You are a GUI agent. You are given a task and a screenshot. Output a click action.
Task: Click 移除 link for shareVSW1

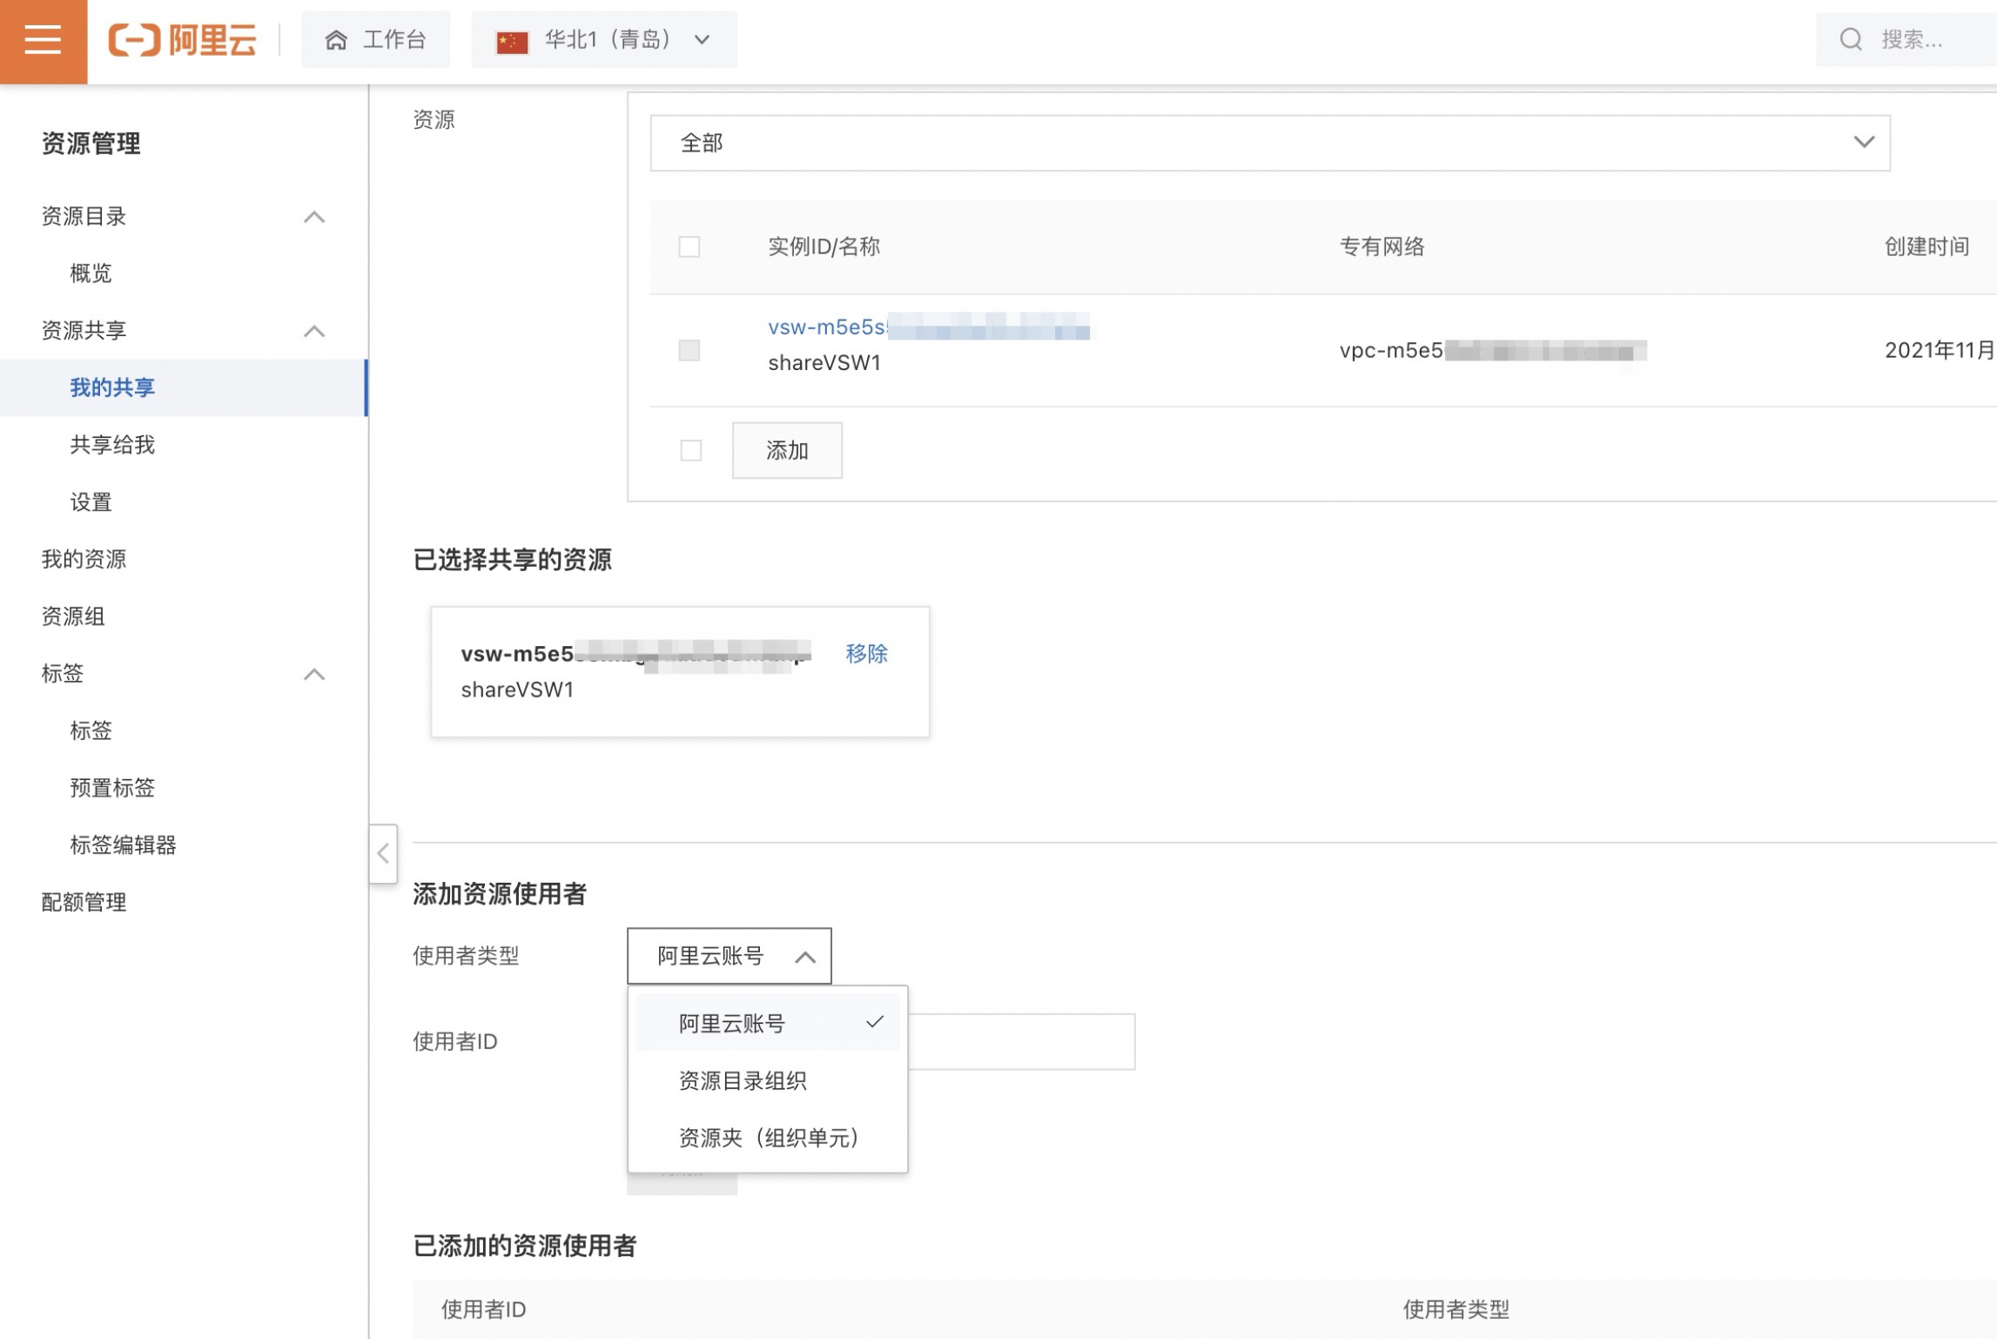pyautogui.click(x=866, y=653)
